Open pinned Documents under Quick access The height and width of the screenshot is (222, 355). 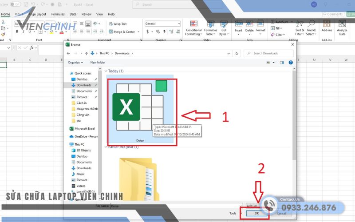coord(84,91)
